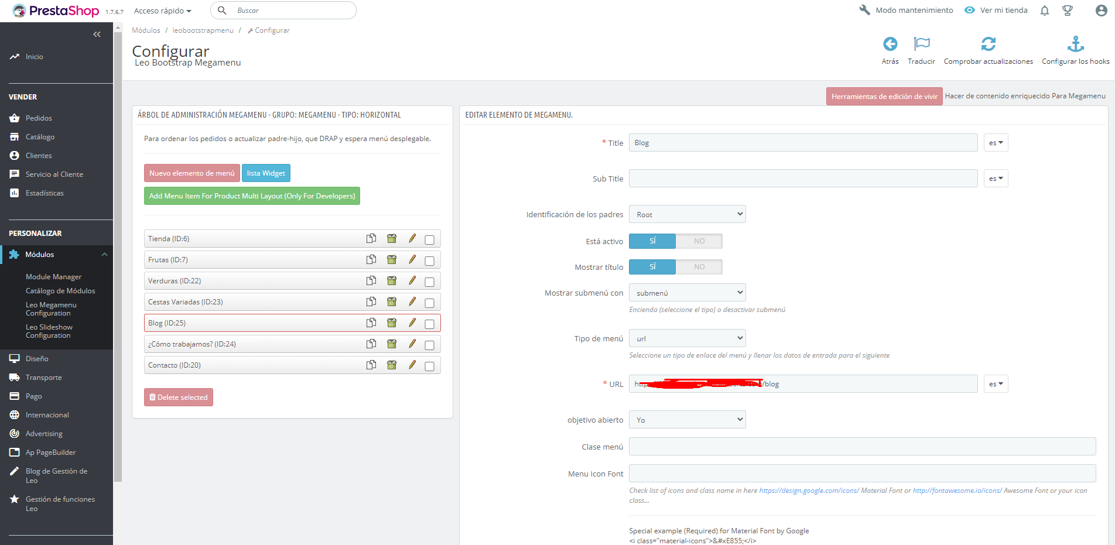The width and height of the screenshot is (1115, 545).
Task: Open the Tipo de menú dropdown
Action: (688, 338)
